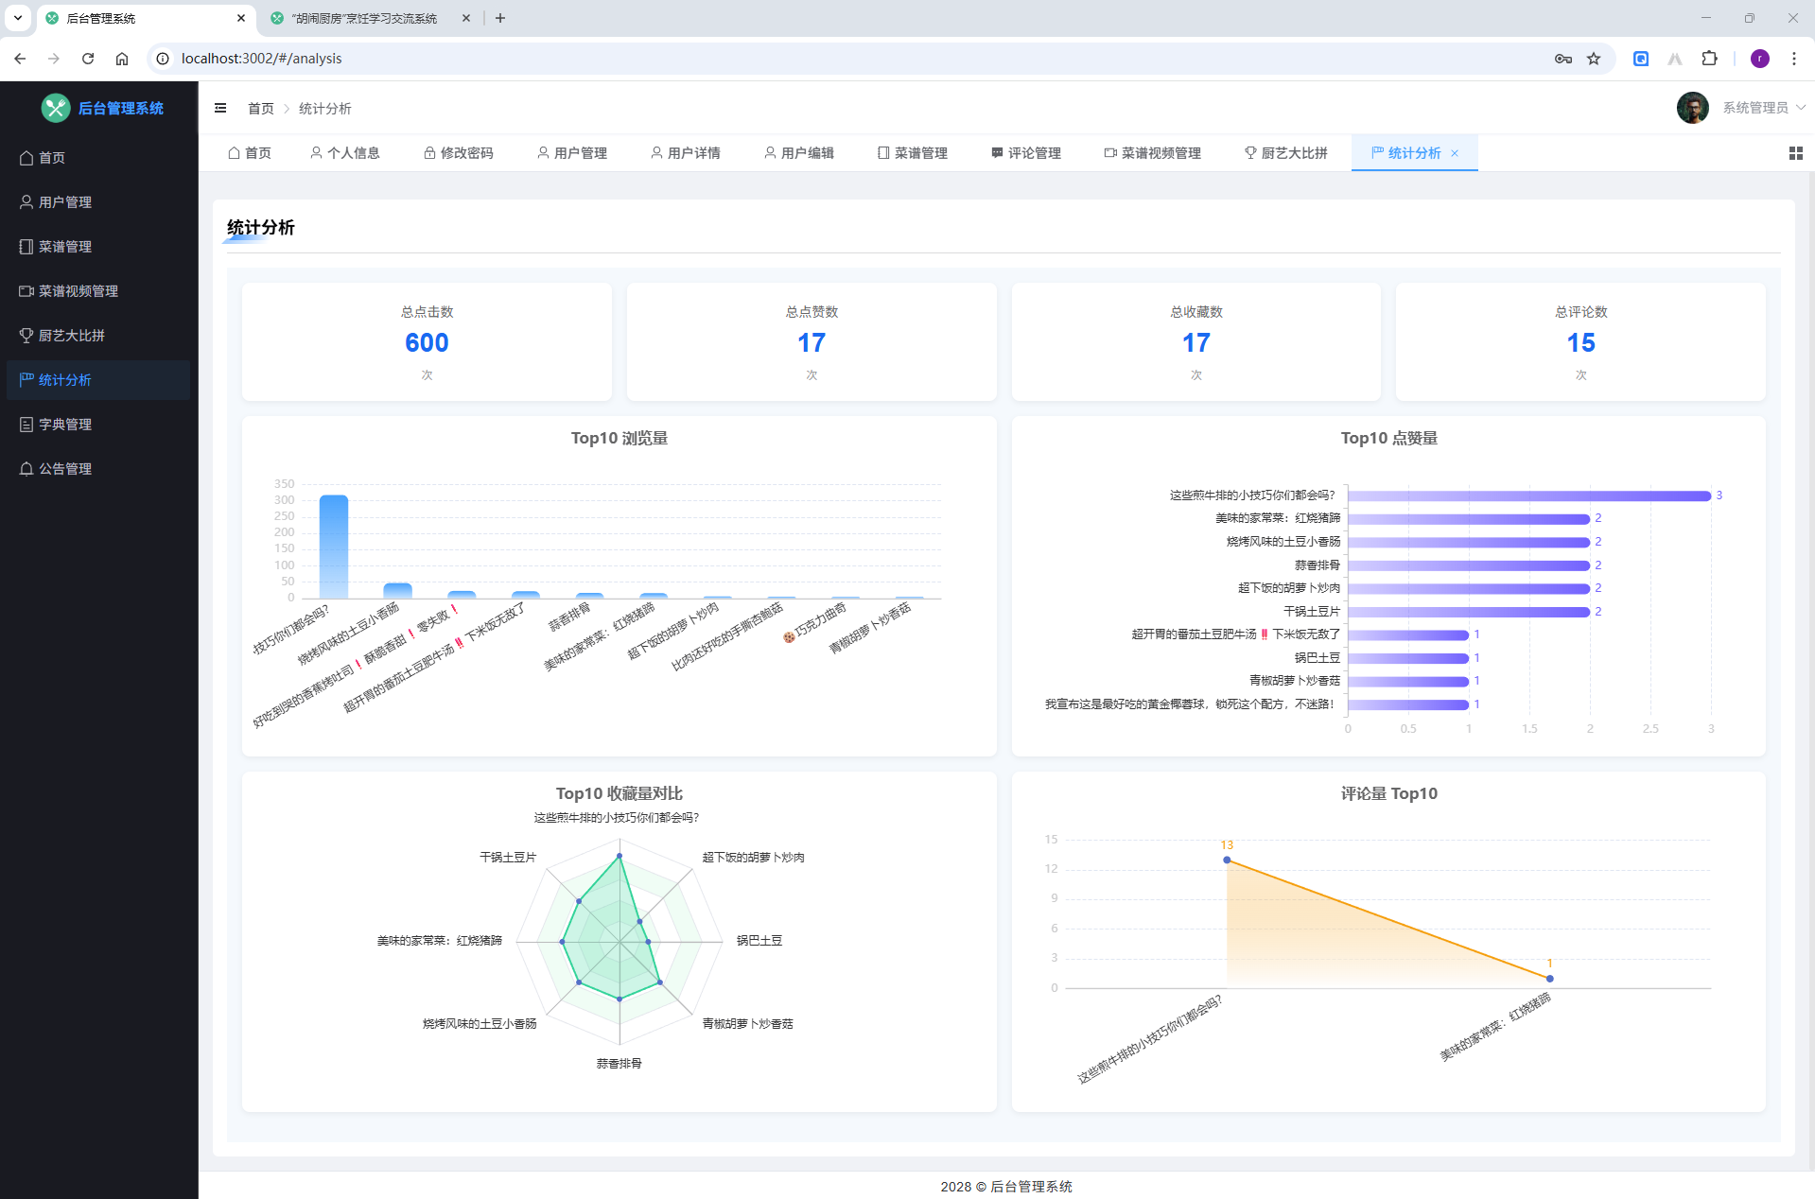Switch to the 菜谱管理 page tab
This screenshot has width=1815, height=1199.
(x=912, y=153)
